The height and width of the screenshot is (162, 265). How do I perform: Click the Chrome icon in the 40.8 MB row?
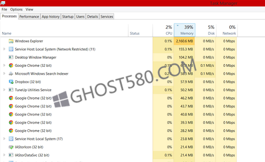[11, 114]
